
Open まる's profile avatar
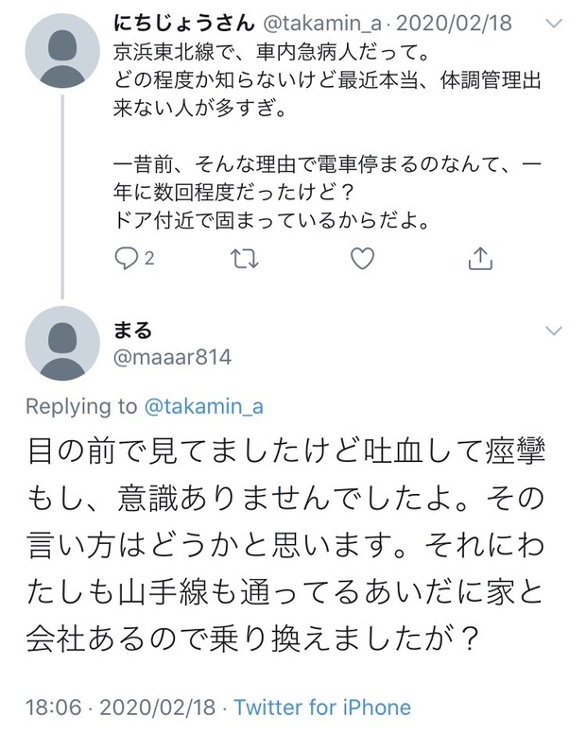[62, 343]
